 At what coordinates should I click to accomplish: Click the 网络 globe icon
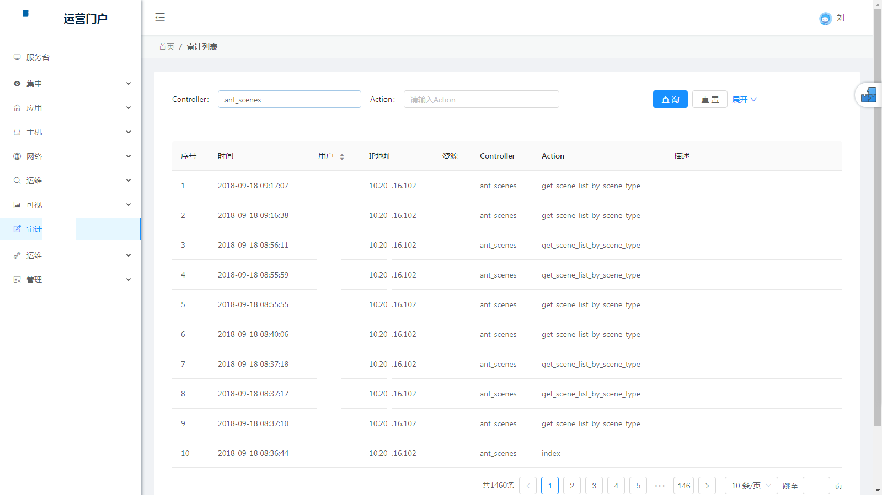tap(17, 156)
